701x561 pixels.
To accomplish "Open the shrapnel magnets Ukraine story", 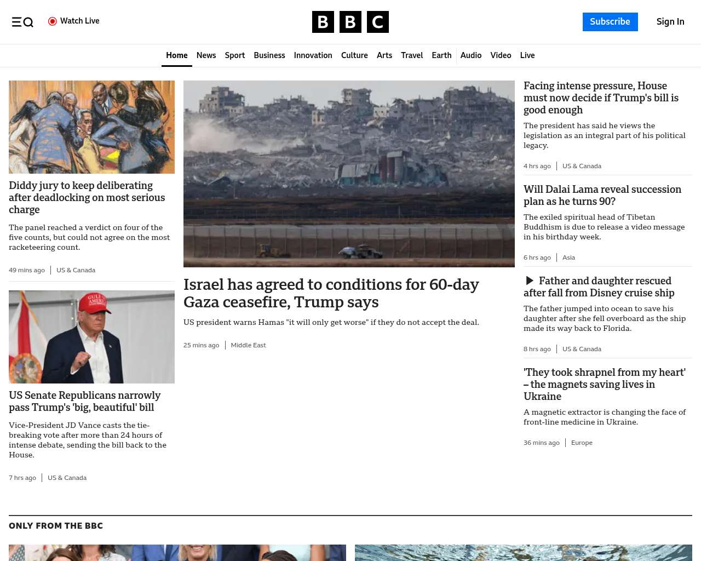I will click(x=605, y=384).
